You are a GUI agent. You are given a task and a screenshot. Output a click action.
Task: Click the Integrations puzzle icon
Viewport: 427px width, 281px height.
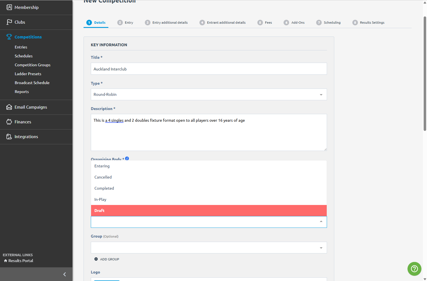tap(9, 136)
